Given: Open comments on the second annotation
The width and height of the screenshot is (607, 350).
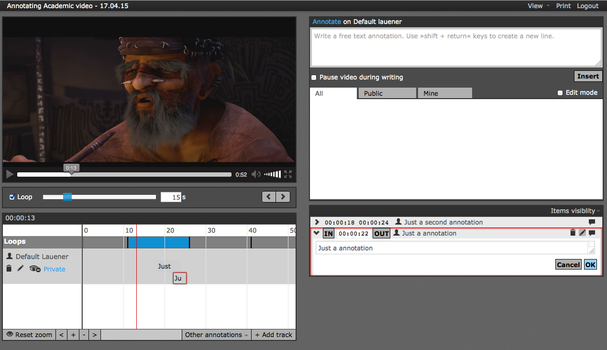Looking at the screenshot, I should (x=592, y=222).
